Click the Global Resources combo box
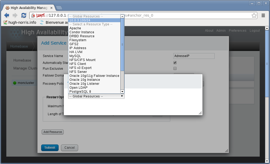270x164 pixels. point(96,96)
